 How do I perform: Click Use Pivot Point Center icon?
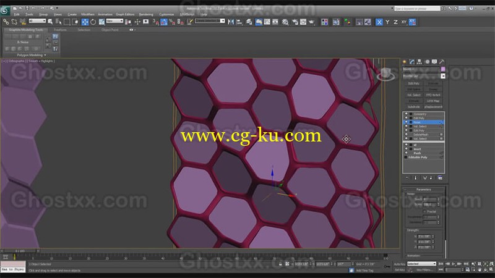click(x=128, y=22)
